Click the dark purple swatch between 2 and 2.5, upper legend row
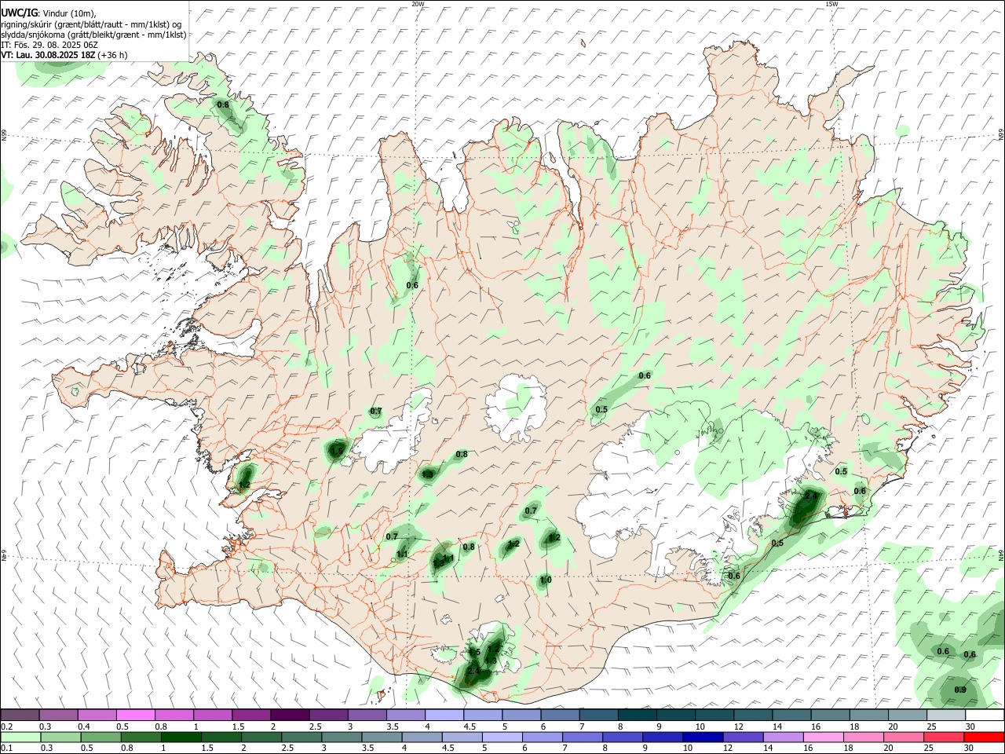This screenshot has width=1005, height=754. pos(289,715)
